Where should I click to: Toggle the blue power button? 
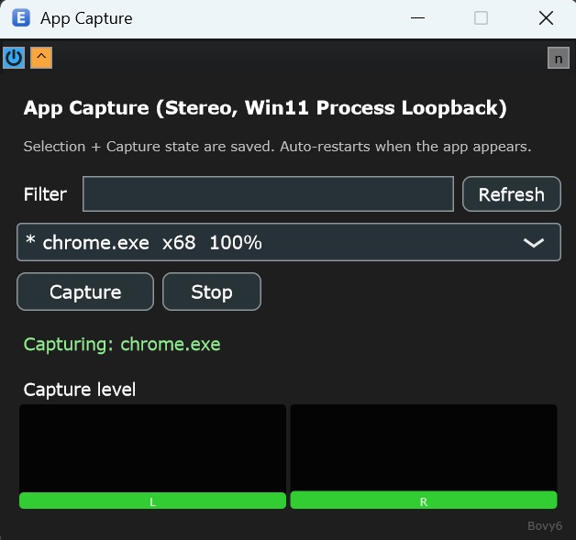14,58
